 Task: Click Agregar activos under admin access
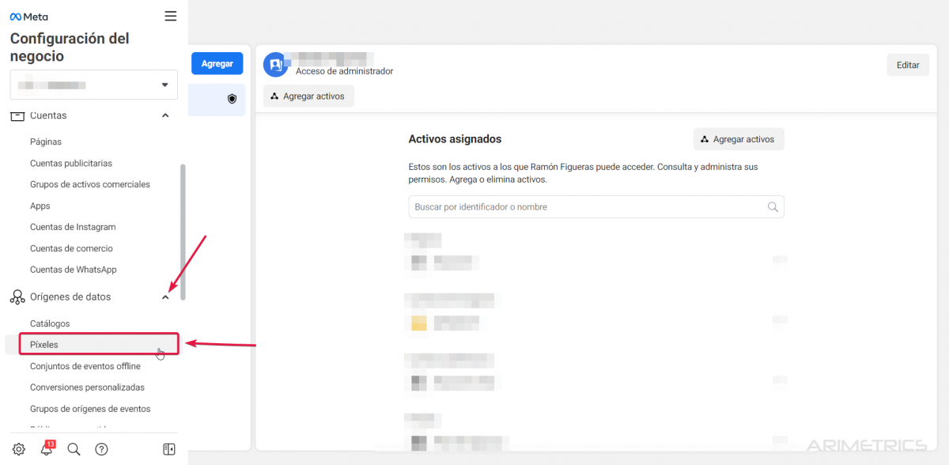[309, 96]
